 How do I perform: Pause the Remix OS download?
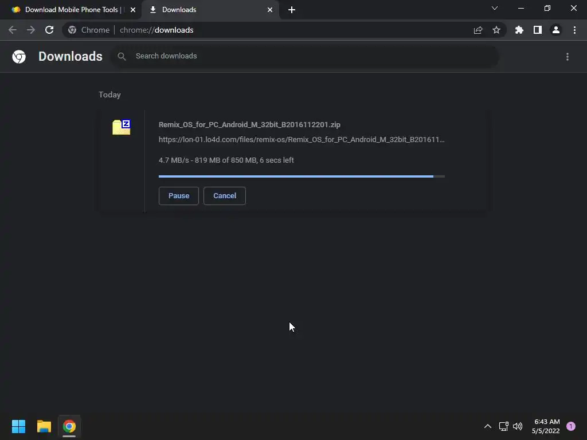pyautogui.click(x=179, y=196)
